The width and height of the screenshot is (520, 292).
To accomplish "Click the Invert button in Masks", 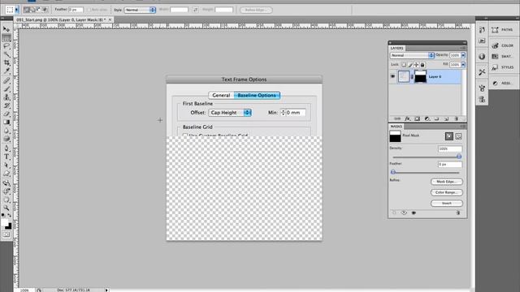I will tap(447, 204).
